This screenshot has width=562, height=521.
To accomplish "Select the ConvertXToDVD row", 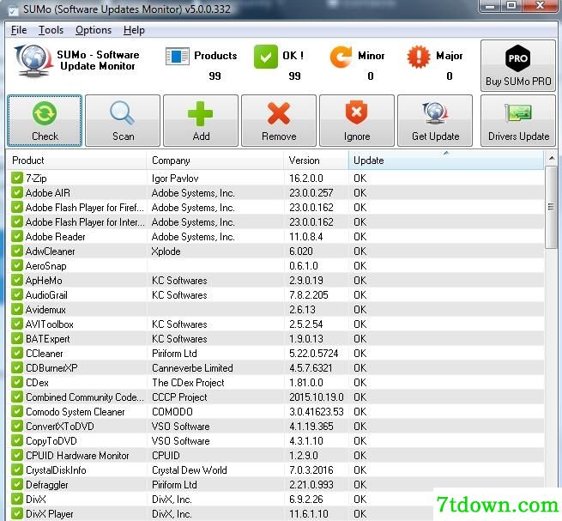I will (275, 427).
